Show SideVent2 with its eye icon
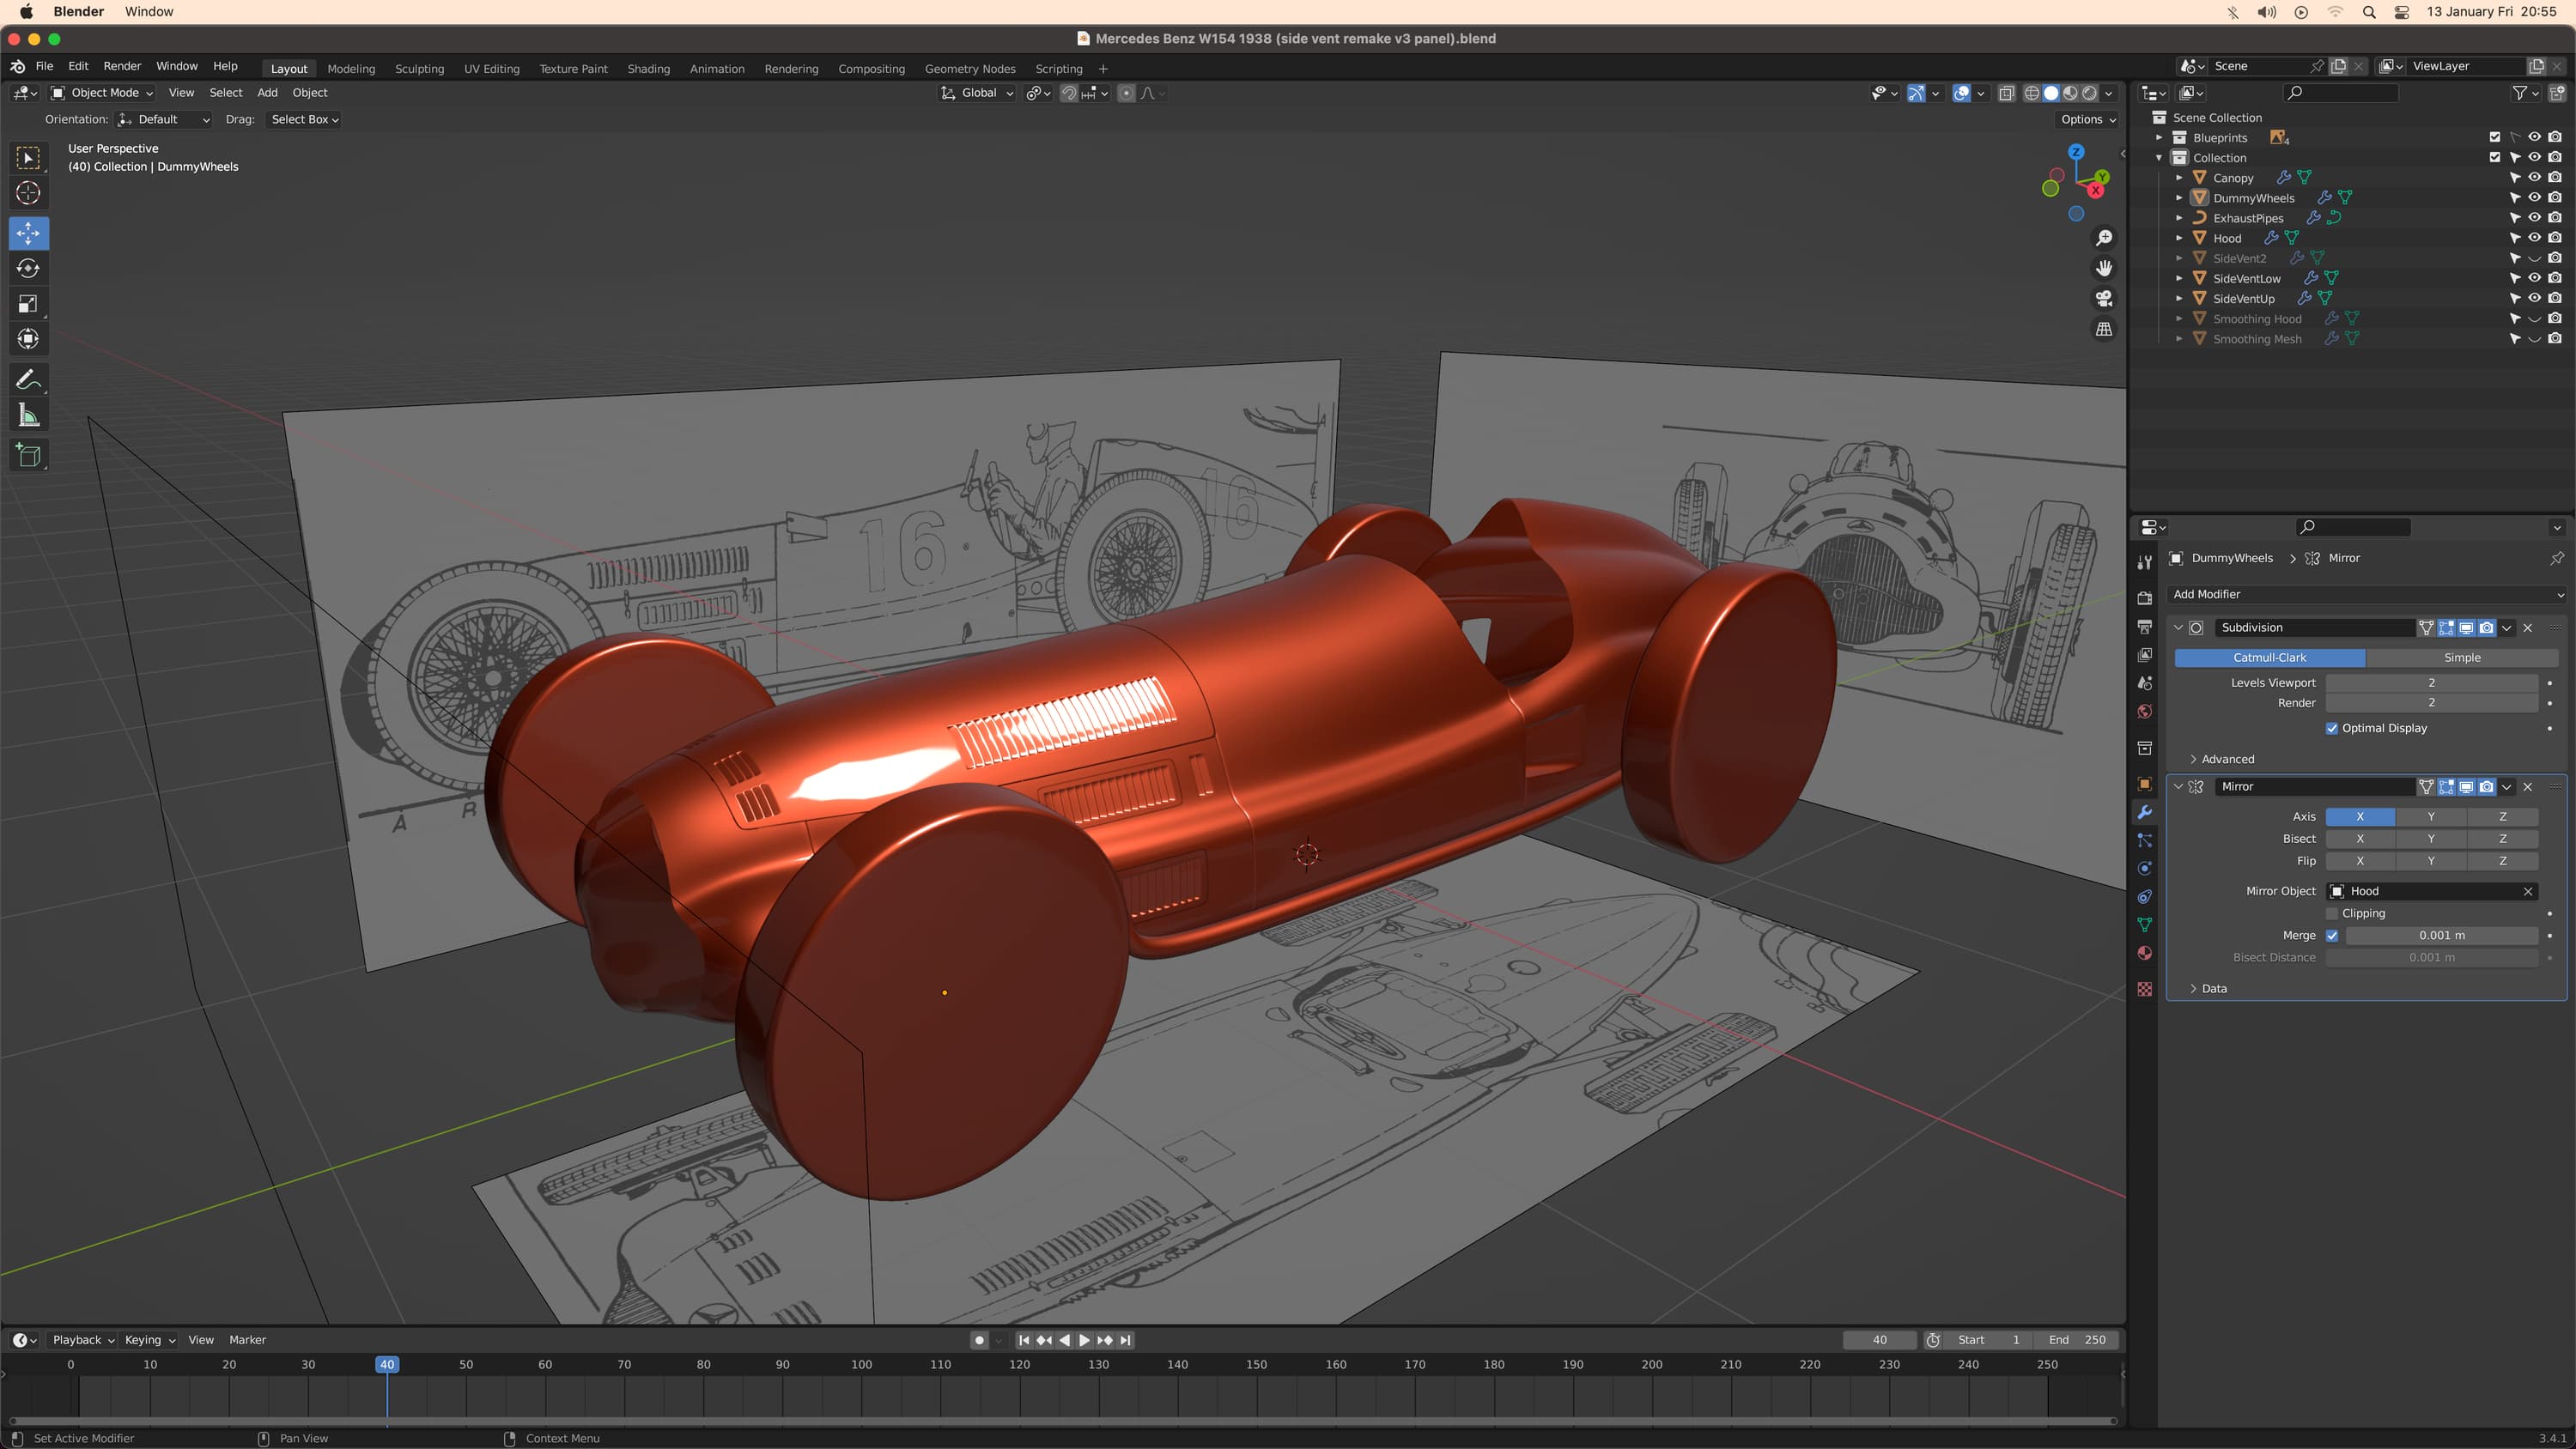 click(2534, 258)
